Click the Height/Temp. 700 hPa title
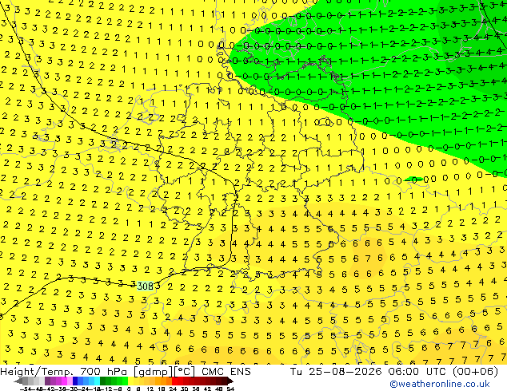 pos(64,372)
